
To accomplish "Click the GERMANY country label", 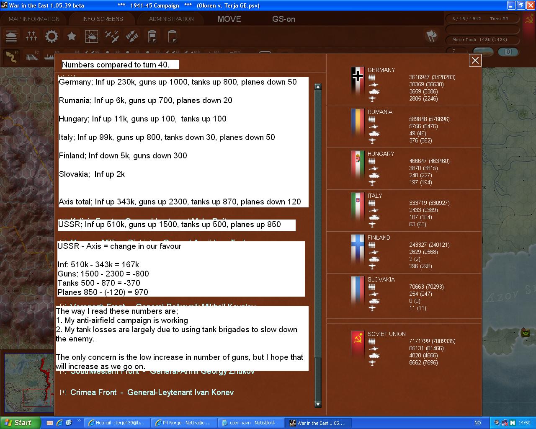I will pyautogui.click(x=381, y=70).
